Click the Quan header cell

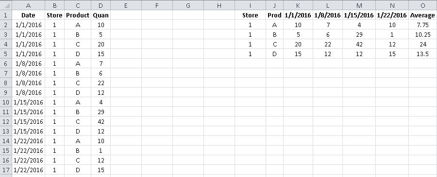click(x=101, y=15)
